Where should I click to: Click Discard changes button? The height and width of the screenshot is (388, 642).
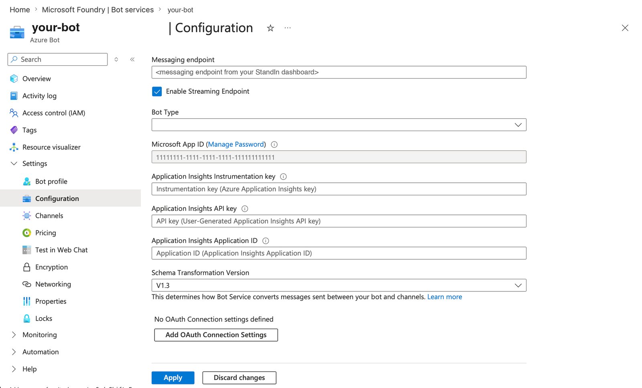tap(239, 378)
